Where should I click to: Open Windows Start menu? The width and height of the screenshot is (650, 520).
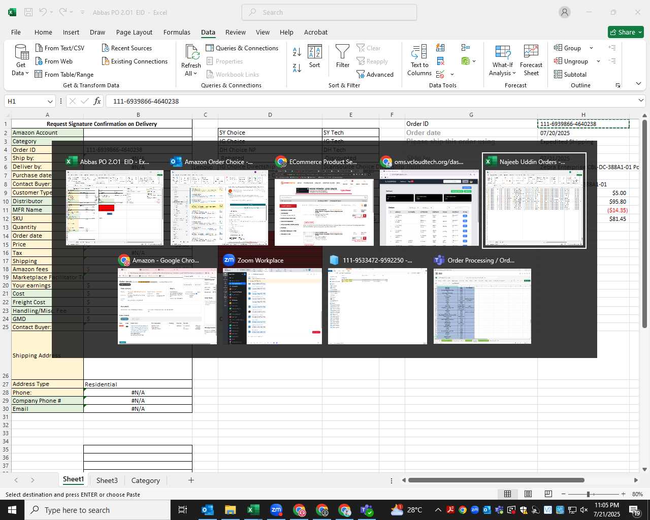point(12,510)
